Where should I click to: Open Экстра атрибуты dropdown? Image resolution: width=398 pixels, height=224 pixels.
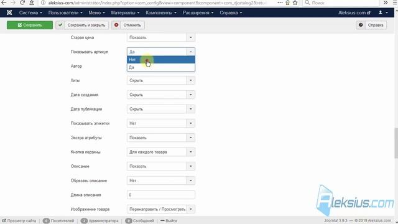pos(161,138)
